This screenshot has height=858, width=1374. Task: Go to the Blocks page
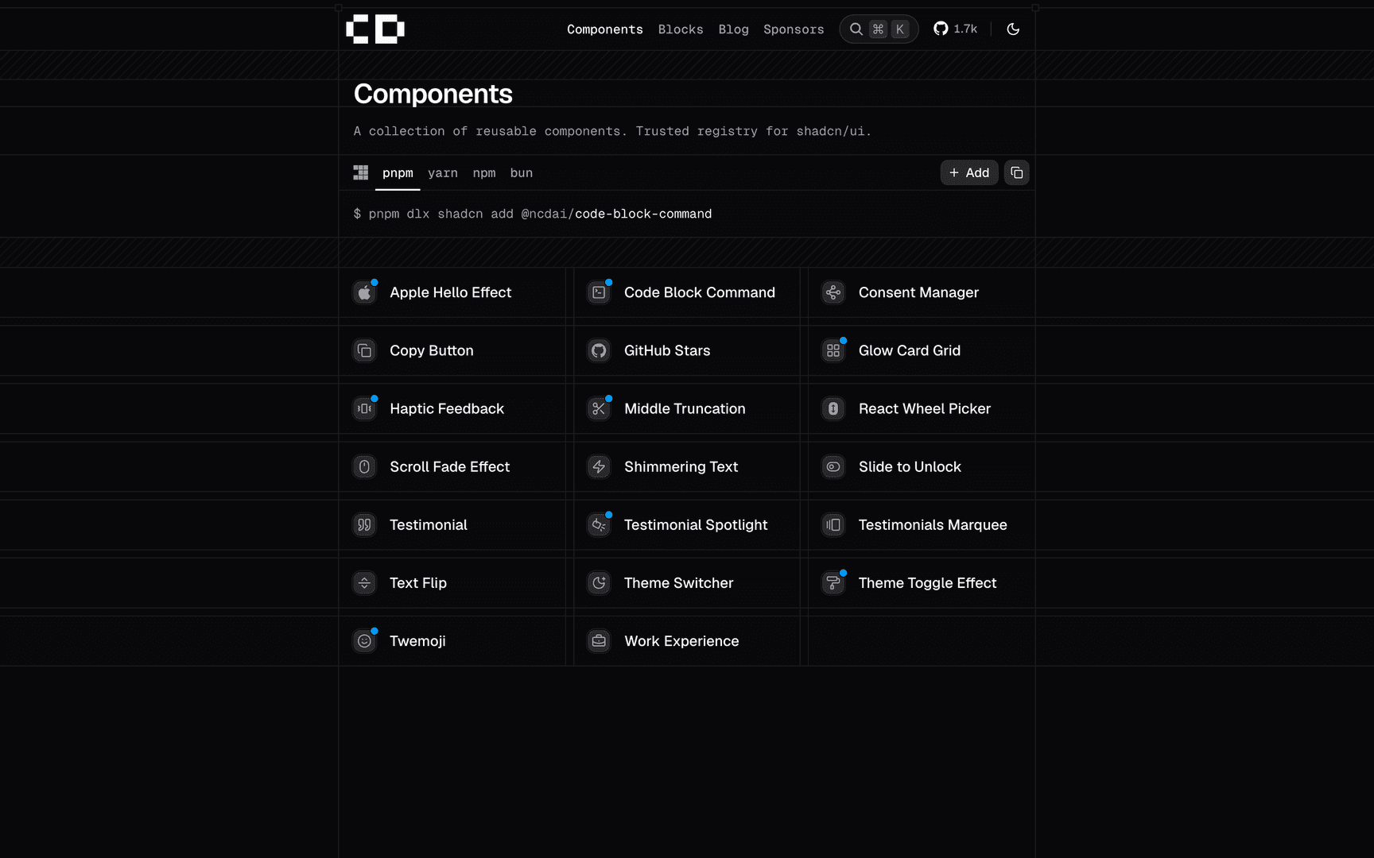pos(681,29)
